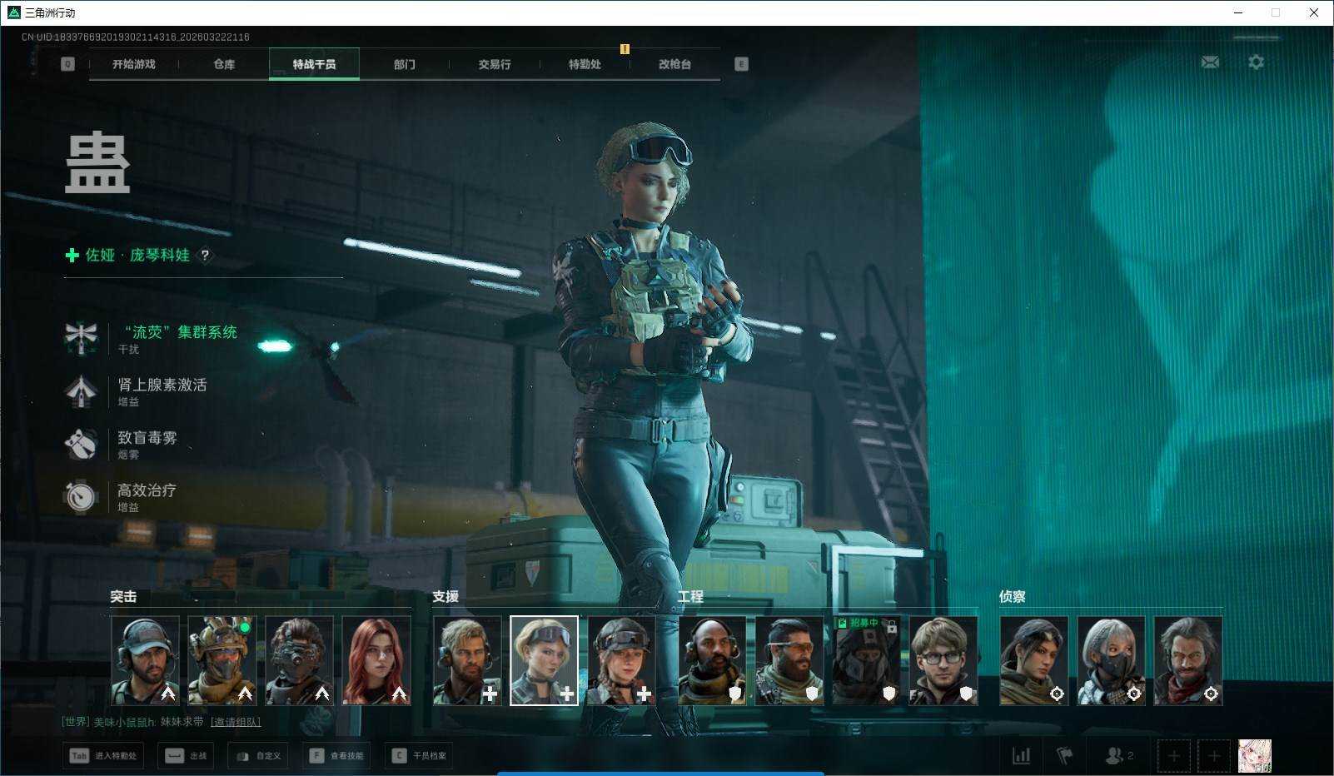Select the red-haired assault operator portrait
Image resolution: width=1334 pixels, height=776 pixels.
pyautogui.click(x=376, y=660)
